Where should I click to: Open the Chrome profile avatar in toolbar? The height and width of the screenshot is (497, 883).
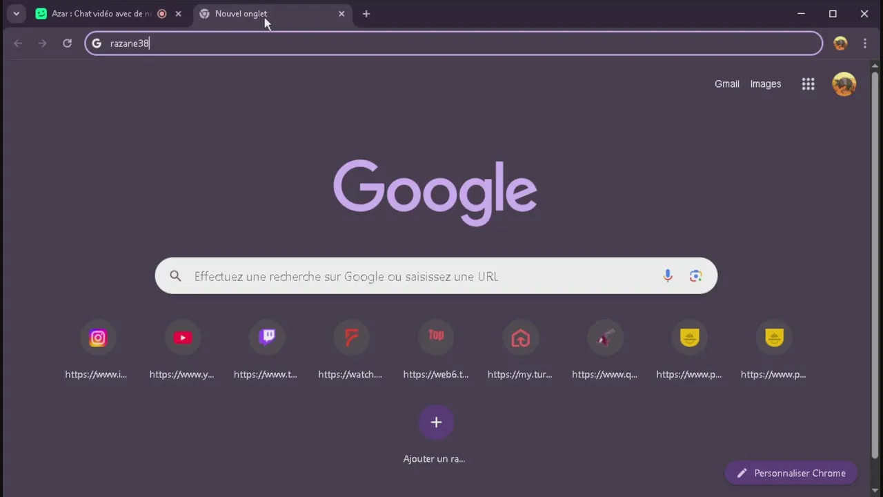tap(840, 43)
